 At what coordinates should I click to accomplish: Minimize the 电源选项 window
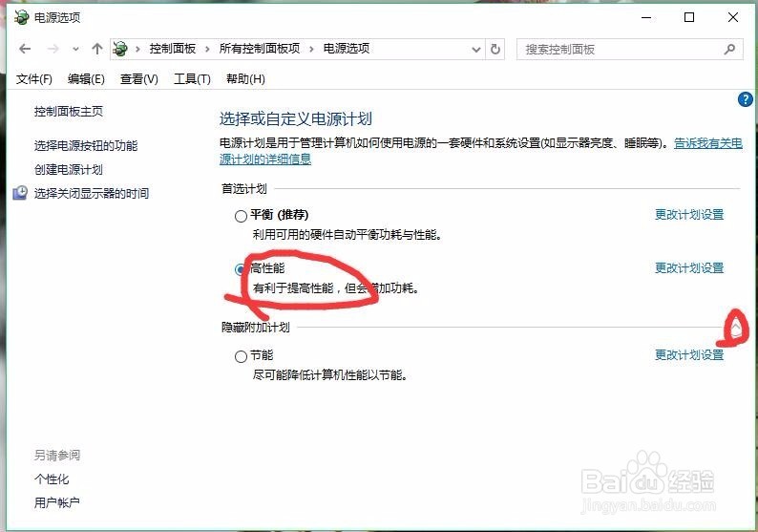[x=646, y=17]
